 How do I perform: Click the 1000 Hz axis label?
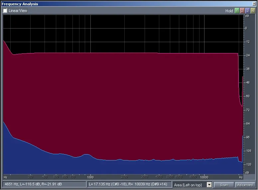(90, 177)
